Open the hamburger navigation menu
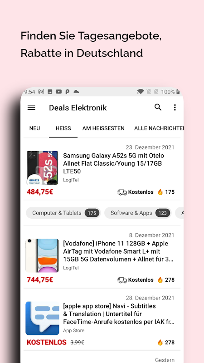Screen dimensions: 204x363 click(x=31, y=108)
